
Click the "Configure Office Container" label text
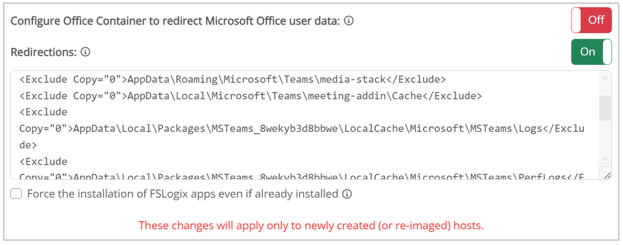[175, 21]
